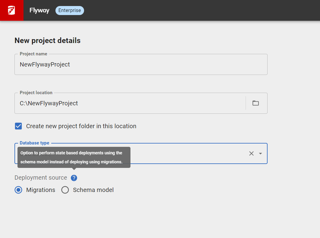The width and height of the screenshot is (320, 238).
Task: Select the Migrations radio button
Action: point(18,190)
